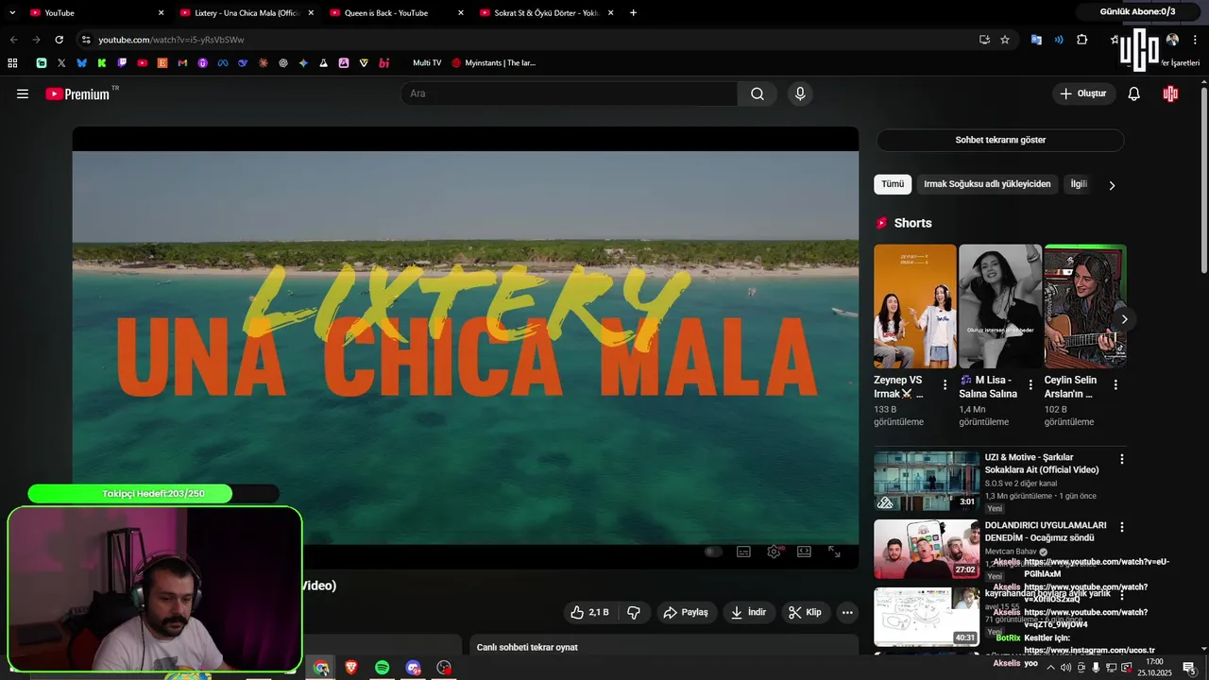
Task: Open Myinstants bookmark
Action: [493, 63]
